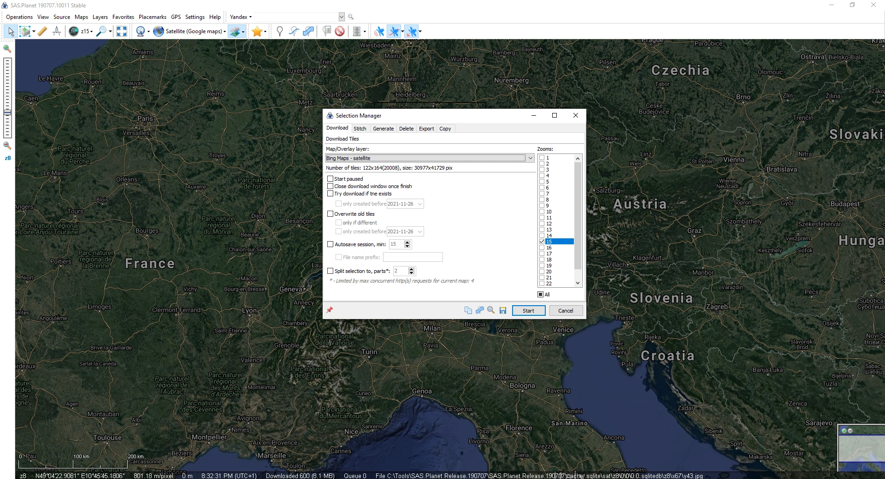Enable the Start paused checkbox
The image size is (885, 479).
click(x=330, y=179)
